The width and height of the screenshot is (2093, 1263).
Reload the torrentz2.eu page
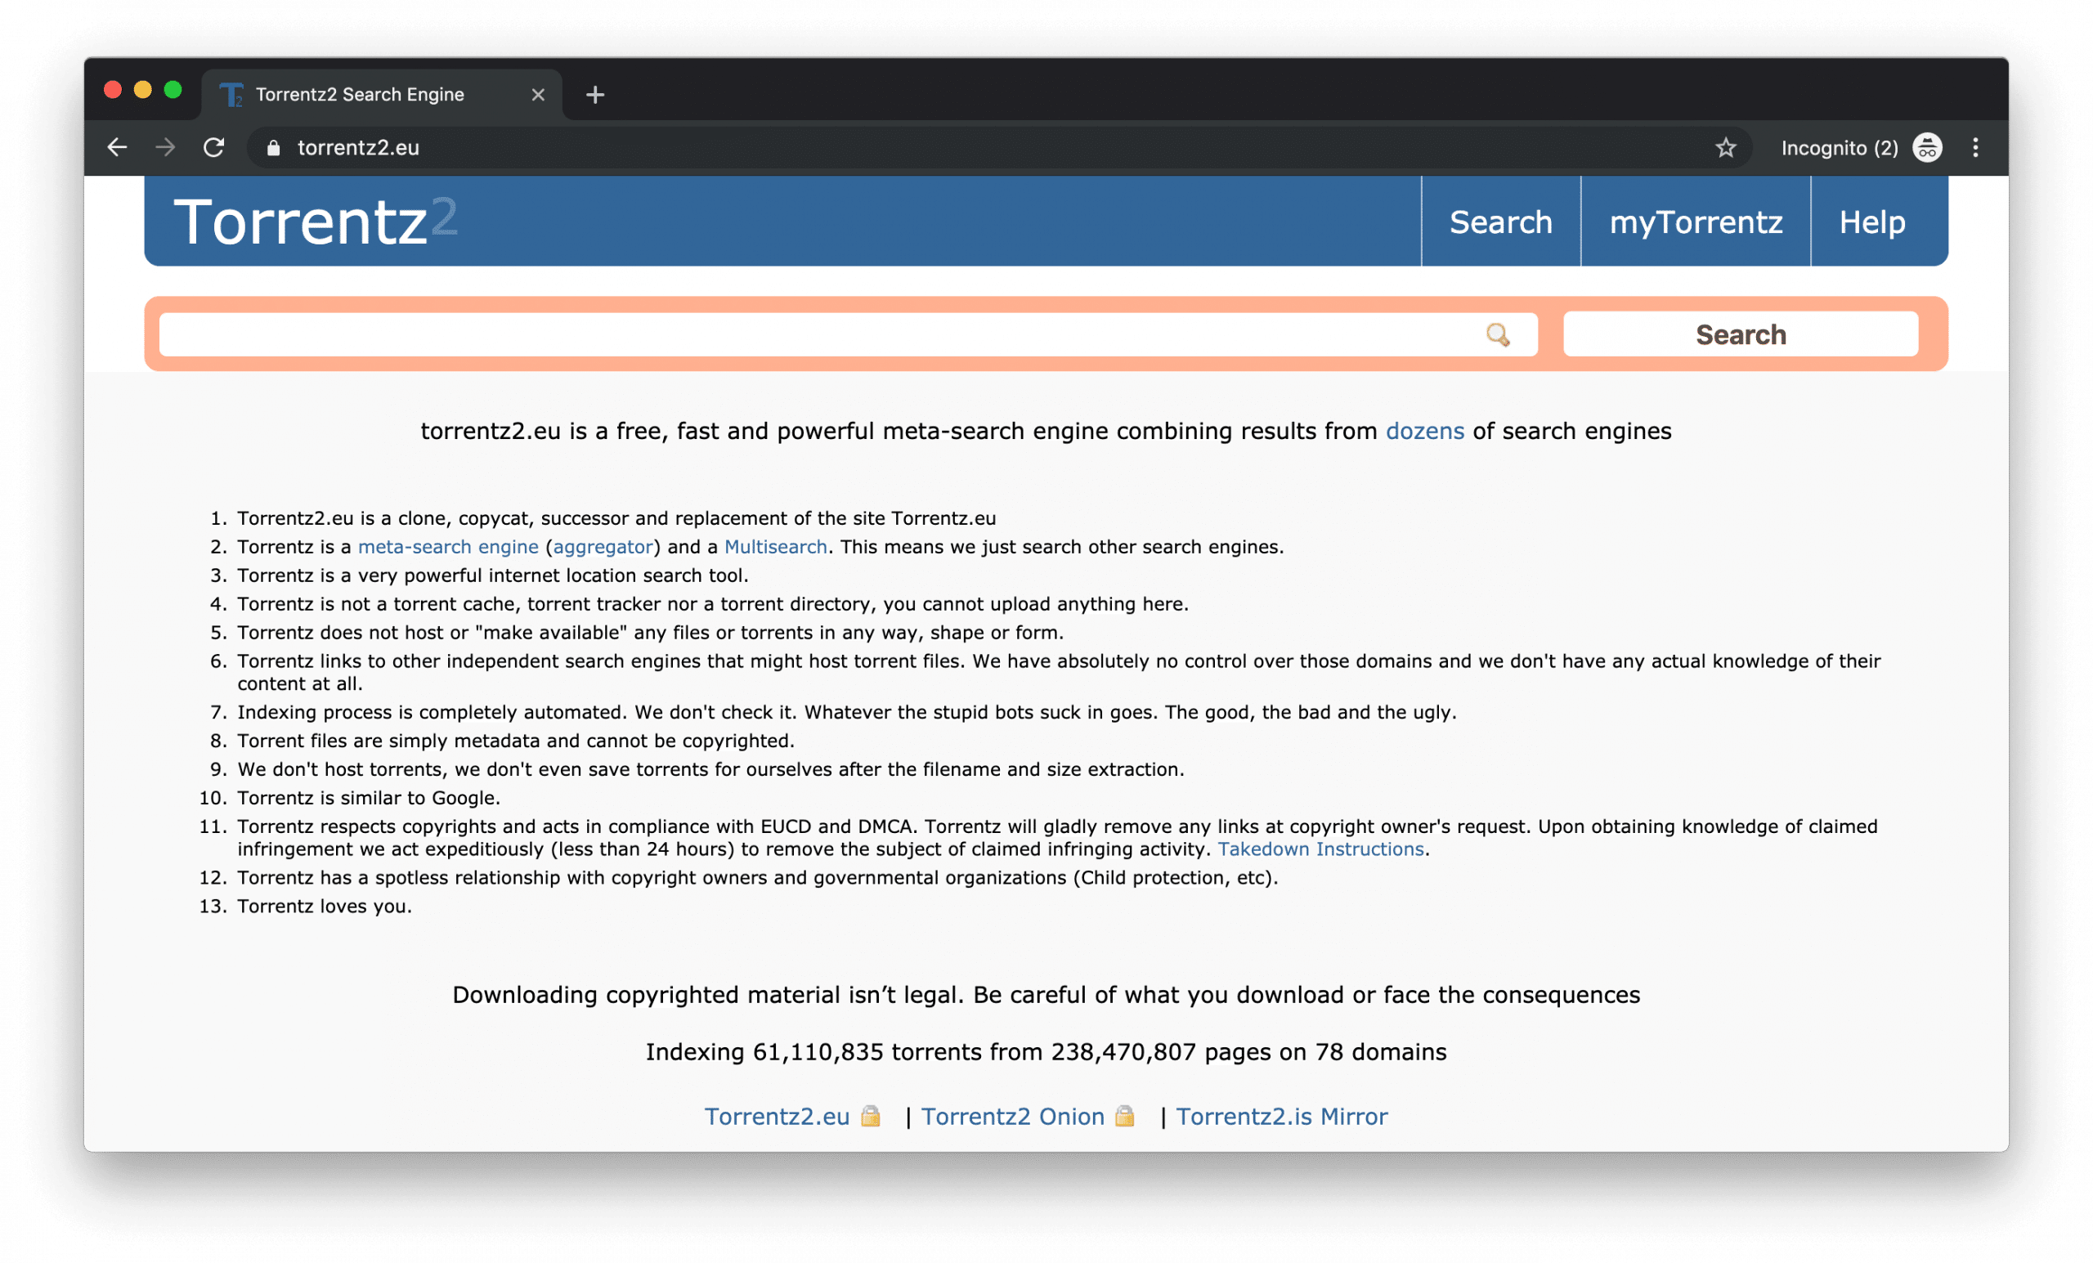tap(214, 148)
